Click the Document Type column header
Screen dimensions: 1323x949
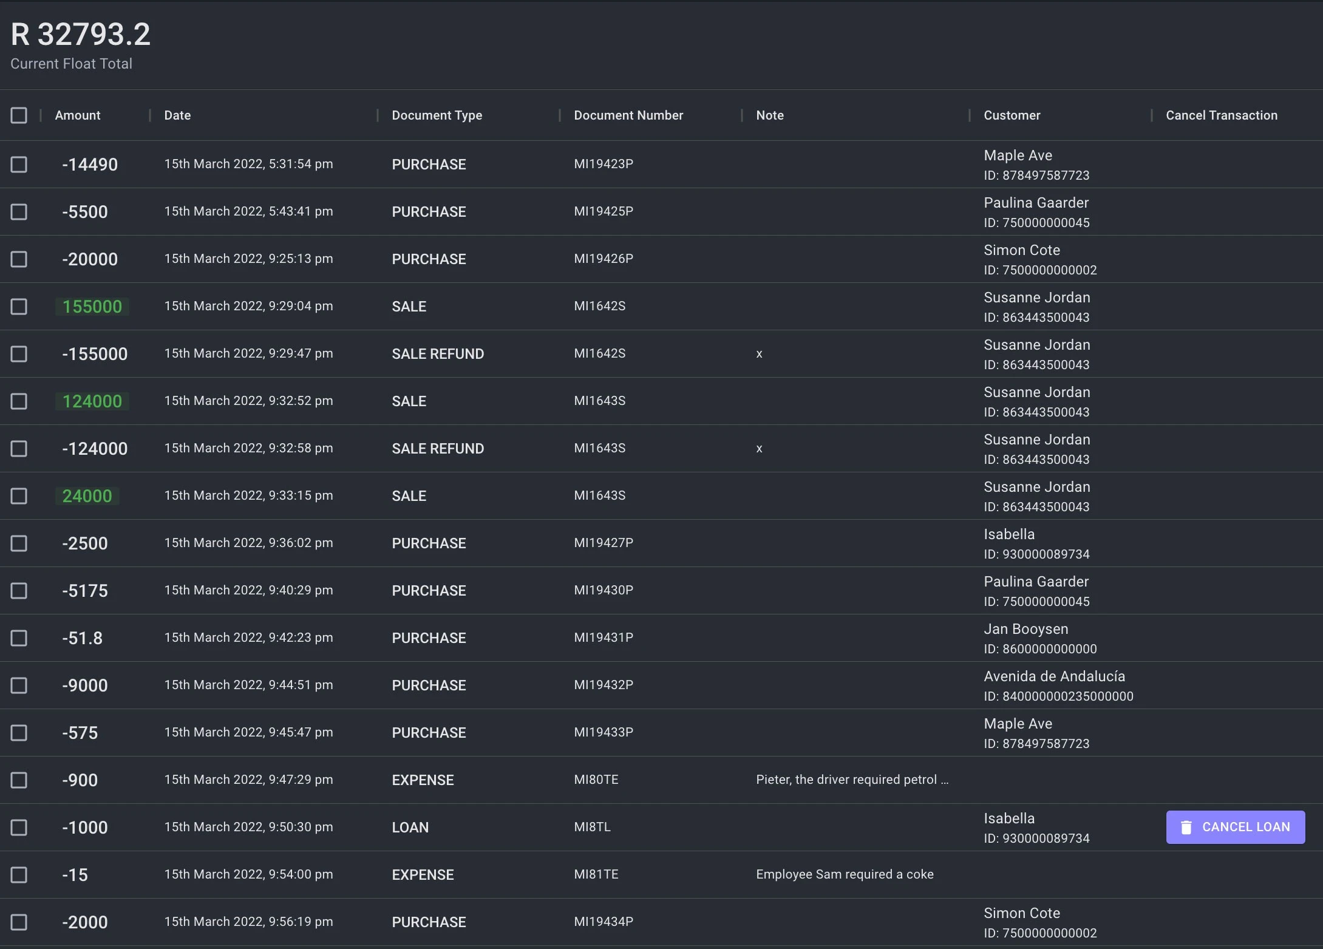[x=437, y=115]
